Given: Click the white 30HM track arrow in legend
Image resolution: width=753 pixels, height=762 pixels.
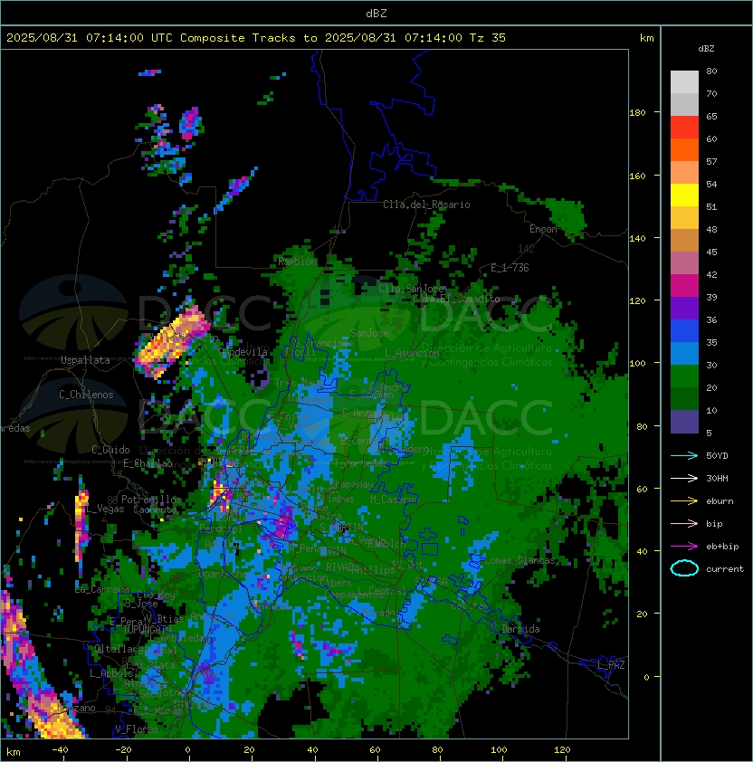Looking at the screenshot, I should coord(684,478).
